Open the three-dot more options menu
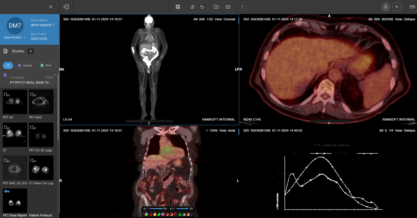The image size is (417, 218). 242,7
